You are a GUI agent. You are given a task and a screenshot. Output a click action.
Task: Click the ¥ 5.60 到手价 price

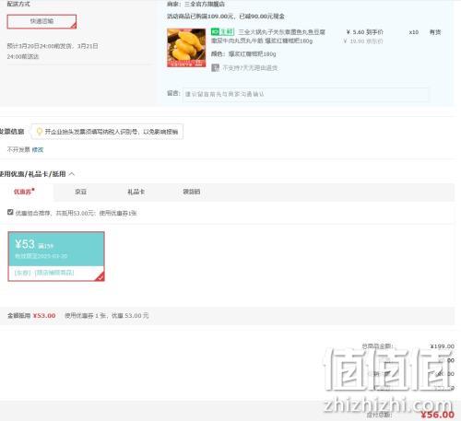(x=364, y=32)
